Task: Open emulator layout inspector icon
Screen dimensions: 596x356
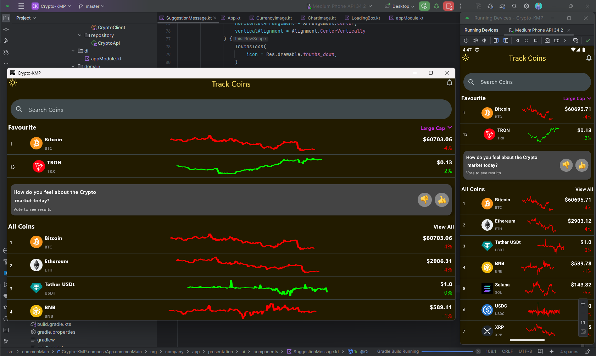Action: [x=576, y=40]
